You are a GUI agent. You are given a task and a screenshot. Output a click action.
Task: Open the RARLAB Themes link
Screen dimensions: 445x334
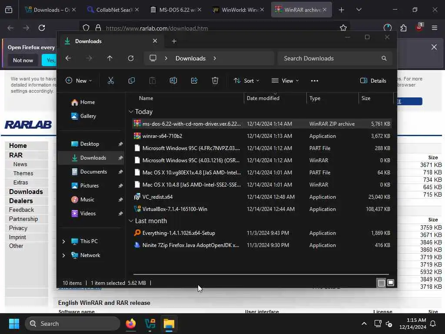click(23, 173)
